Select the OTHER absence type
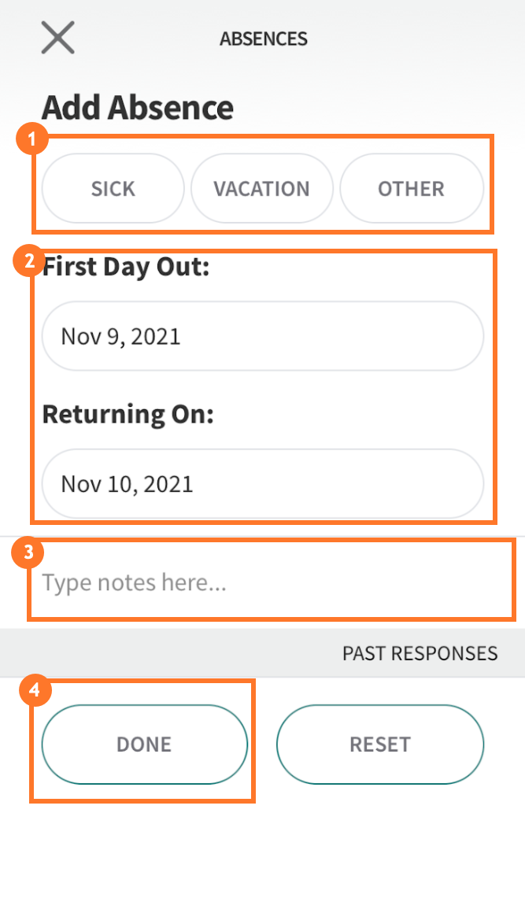The width and height of the screenshot is (525, 909). click(411, 188)
